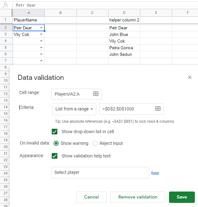Click the Cancel button
The width and height of the screenshot is (198, 207).
91,197
